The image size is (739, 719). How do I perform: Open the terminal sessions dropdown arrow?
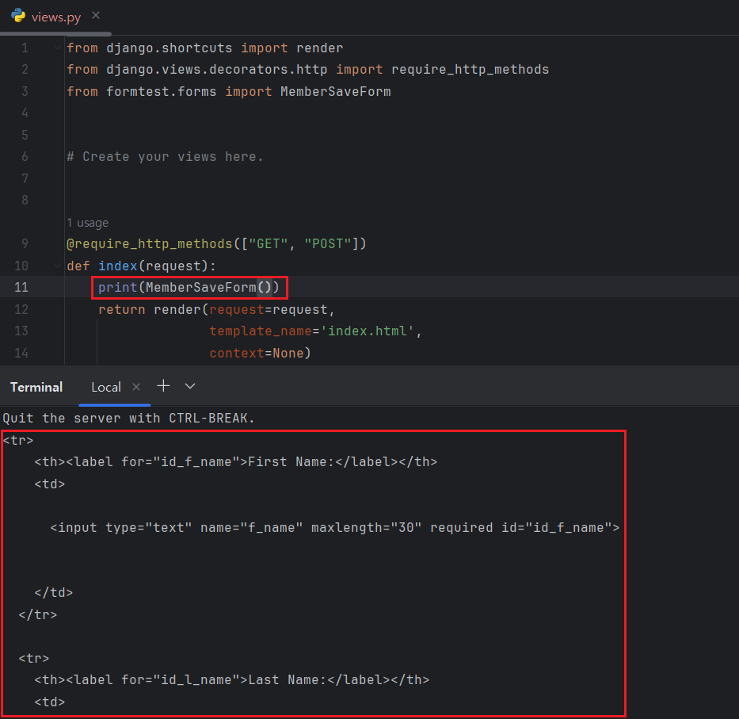coord(190,386)
